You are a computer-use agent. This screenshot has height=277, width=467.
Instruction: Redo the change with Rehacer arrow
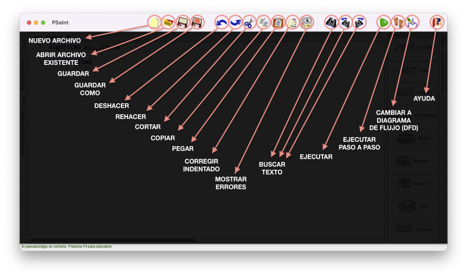point(235,22)
